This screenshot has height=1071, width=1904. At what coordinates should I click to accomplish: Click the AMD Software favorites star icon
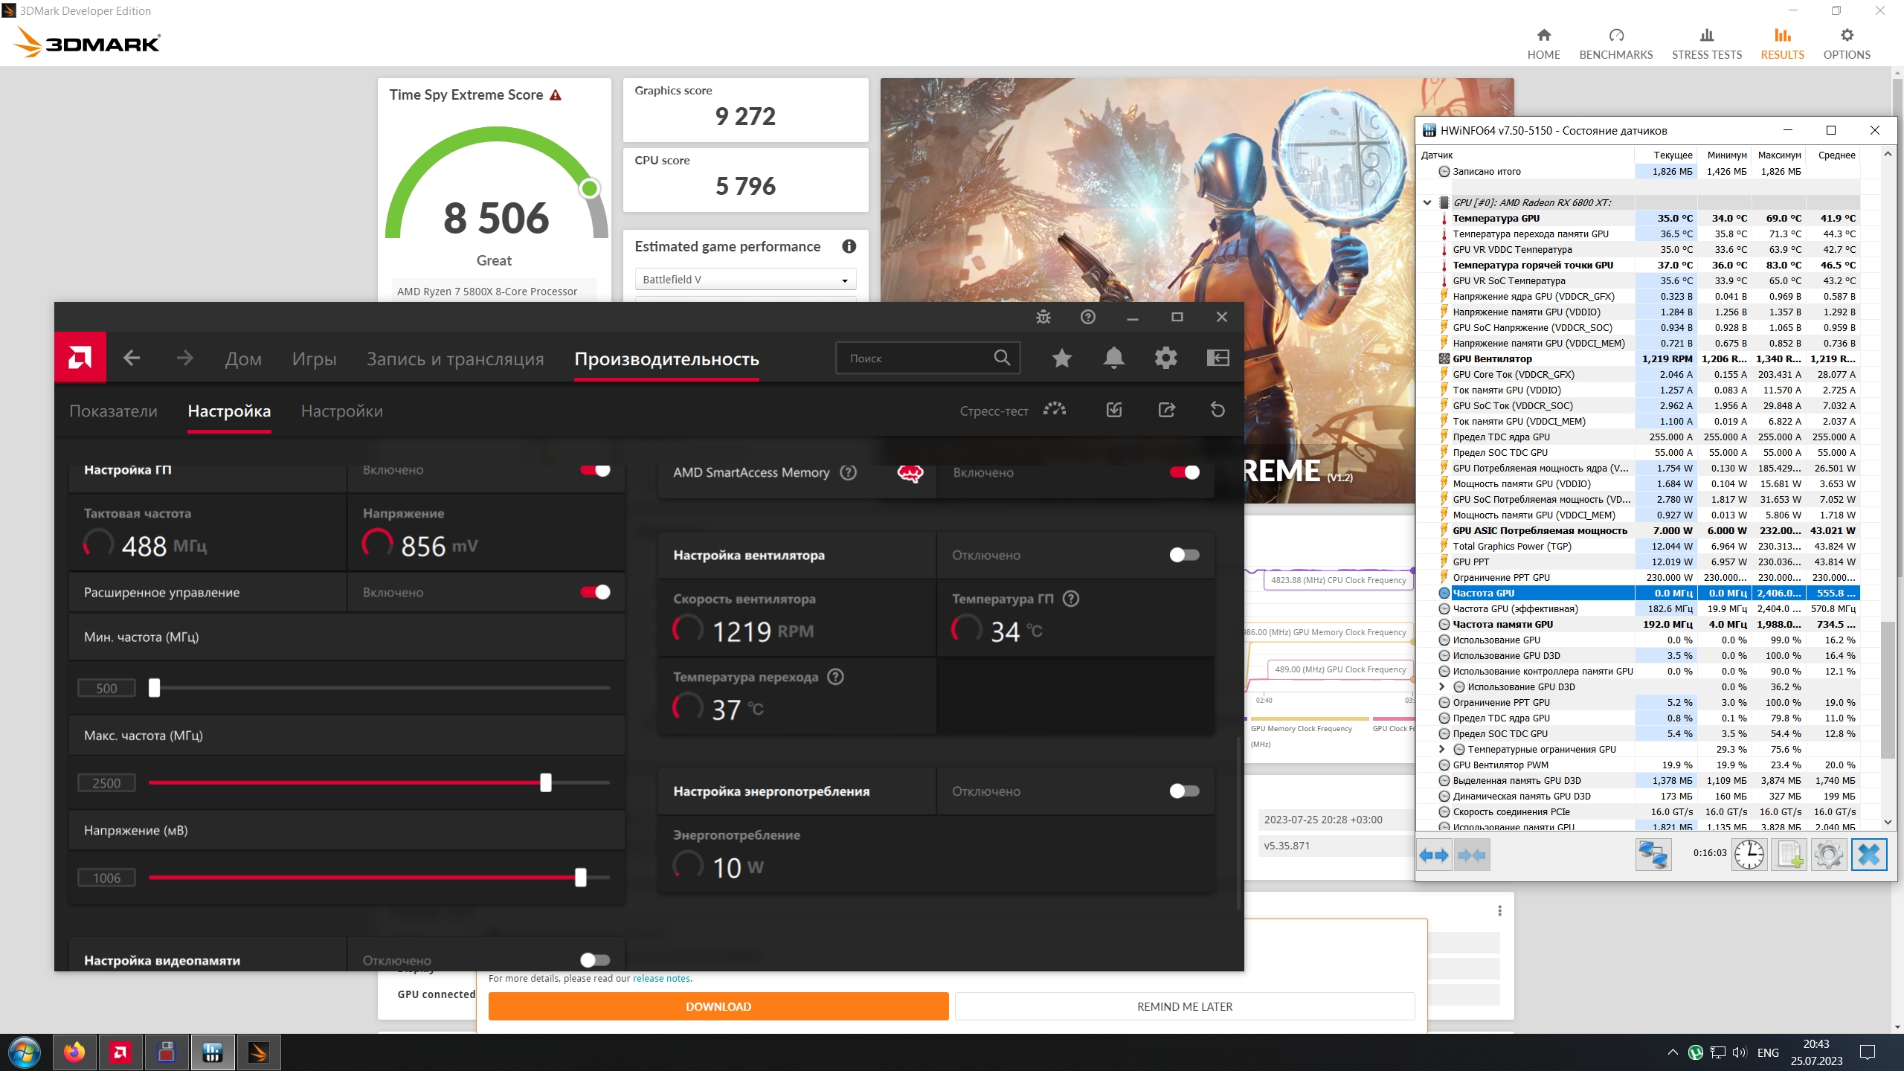[x=1061, y=358]
